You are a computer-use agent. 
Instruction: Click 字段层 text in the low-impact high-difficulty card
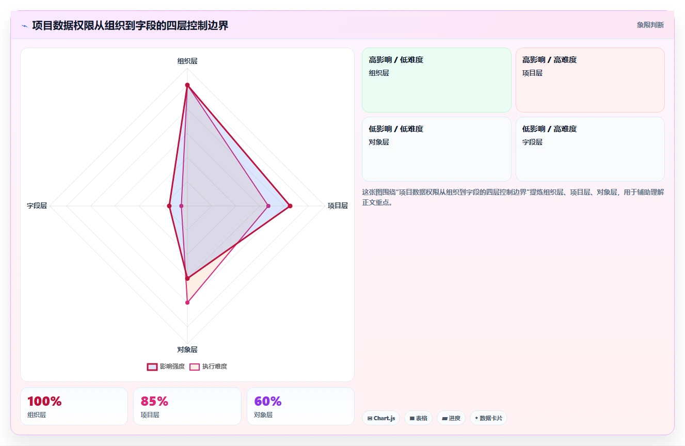point(533,142)
